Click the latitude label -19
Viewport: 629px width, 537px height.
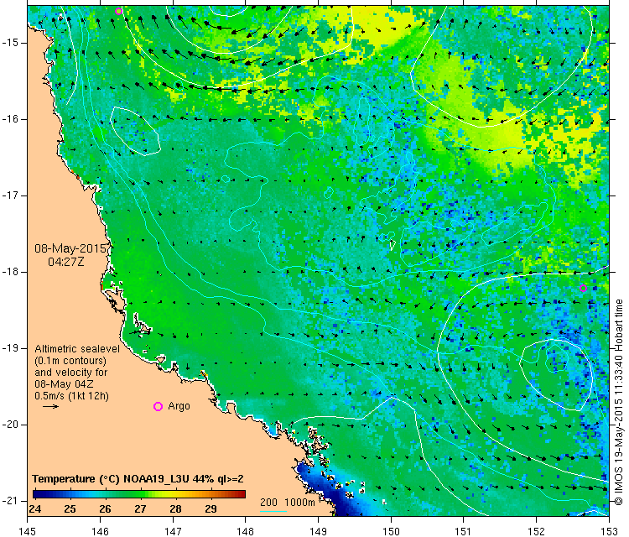pyautogui.click(x=10, y=348)
